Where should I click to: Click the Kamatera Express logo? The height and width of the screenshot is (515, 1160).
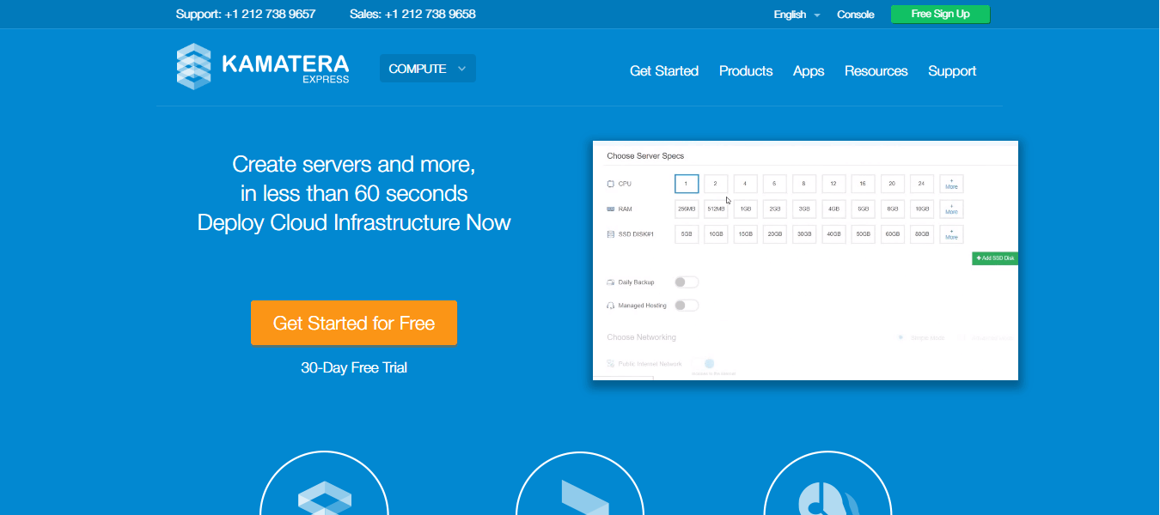pos(262,67)
